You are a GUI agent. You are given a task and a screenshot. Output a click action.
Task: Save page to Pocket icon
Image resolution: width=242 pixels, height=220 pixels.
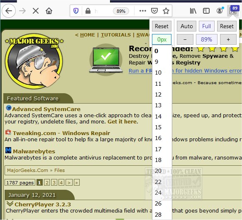click(x=154, y=11)
